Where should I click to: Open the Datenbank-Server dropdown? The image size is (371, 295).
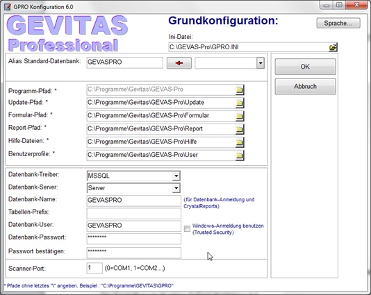176,188
